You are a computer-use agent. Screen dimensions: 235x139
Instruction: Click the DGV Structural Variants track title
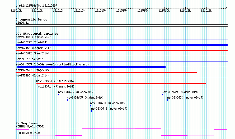coord(37,34)
